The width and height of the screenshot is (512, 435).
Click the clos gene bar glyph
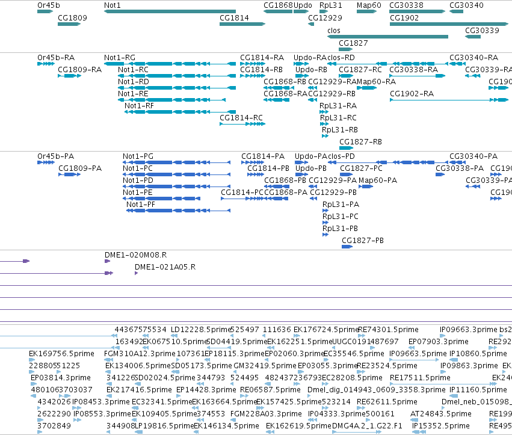387,37
